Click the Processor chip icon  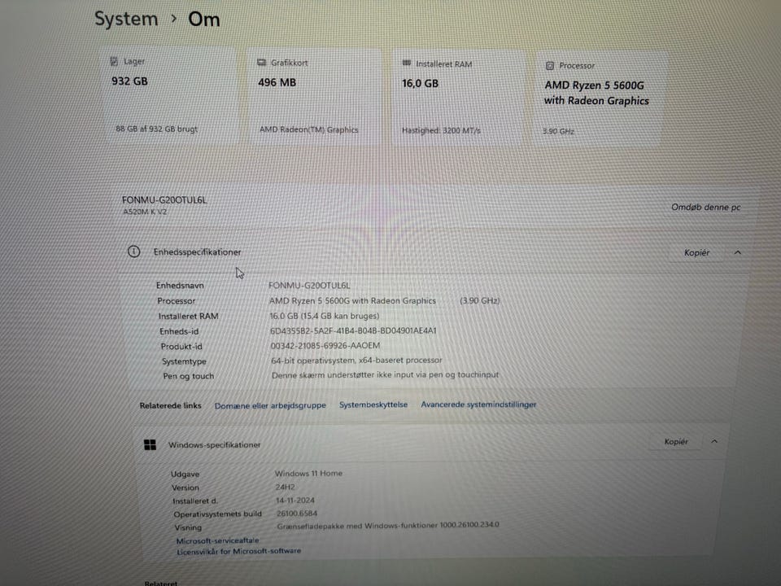pyautogui.click(x=550, y=65)
